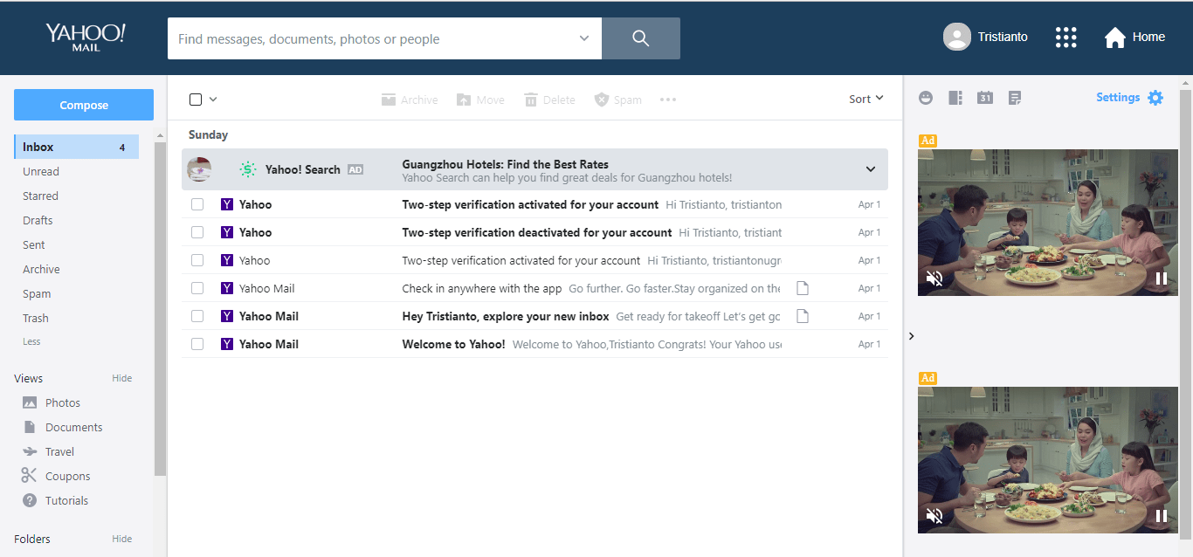Check the 'Check in anywhere with the app' email
The image size is (1193, 557).
pos(197,288)
